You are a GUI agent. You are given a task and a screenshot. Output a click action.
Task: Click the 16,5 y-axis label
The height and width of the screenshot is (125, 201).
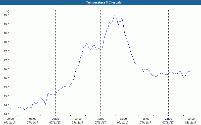coord(7,69)
